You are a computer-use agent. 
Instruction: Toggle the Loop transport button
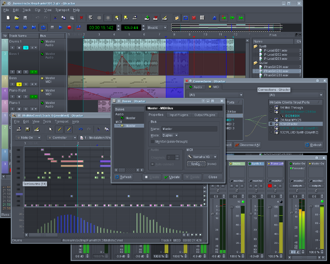(43, 28)
